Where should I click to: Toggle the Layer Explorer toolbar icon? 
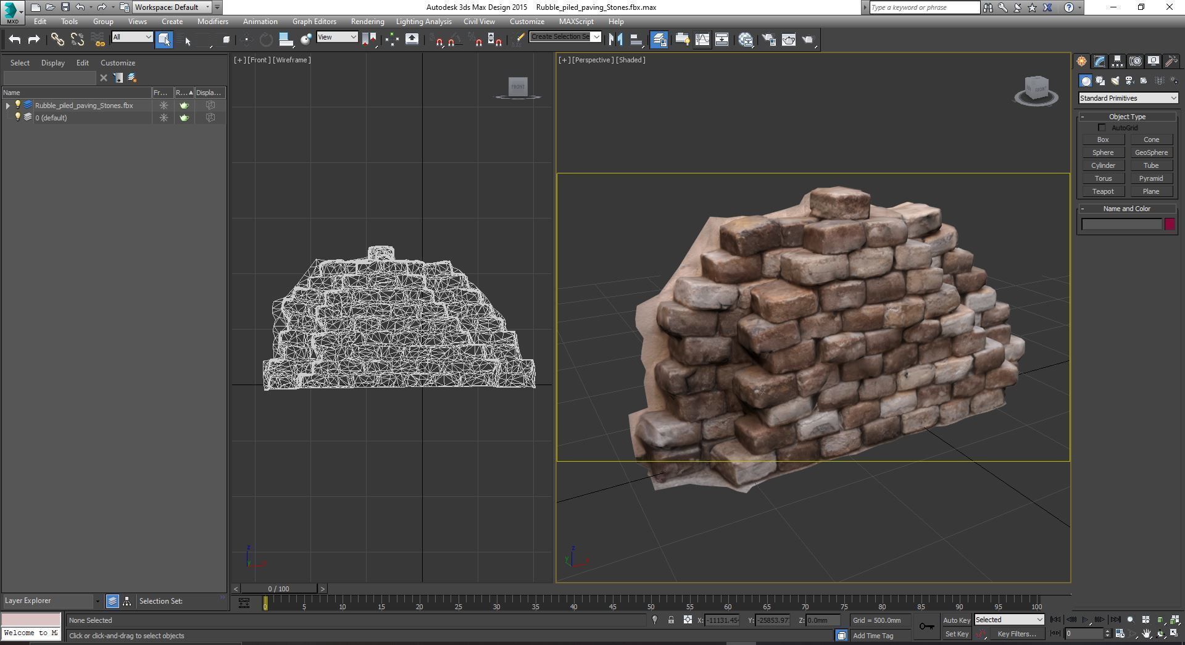click(659, 40)
